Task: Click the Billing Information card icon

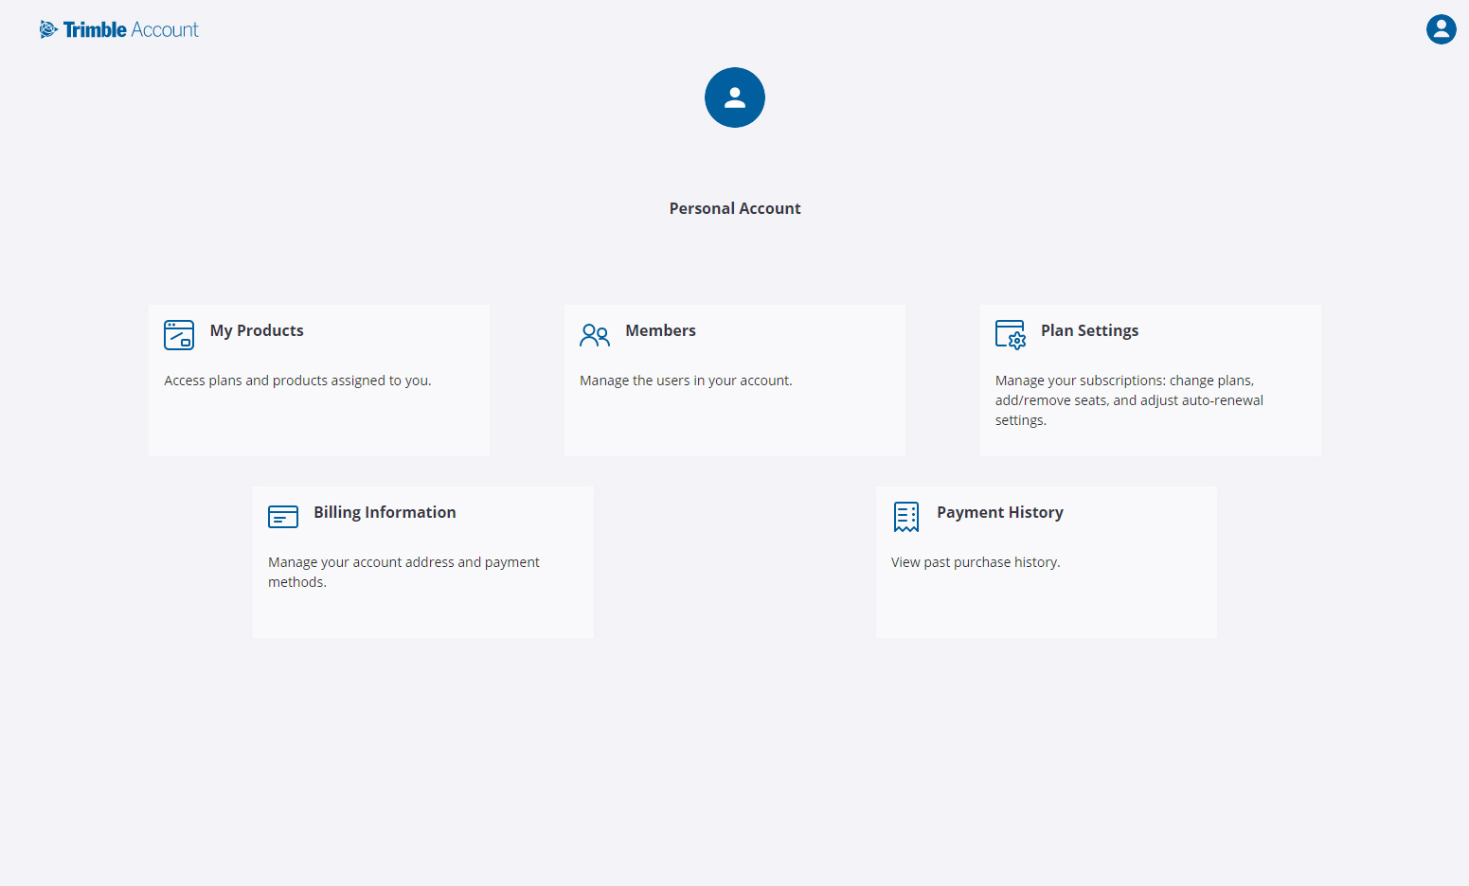Action: 283,517
